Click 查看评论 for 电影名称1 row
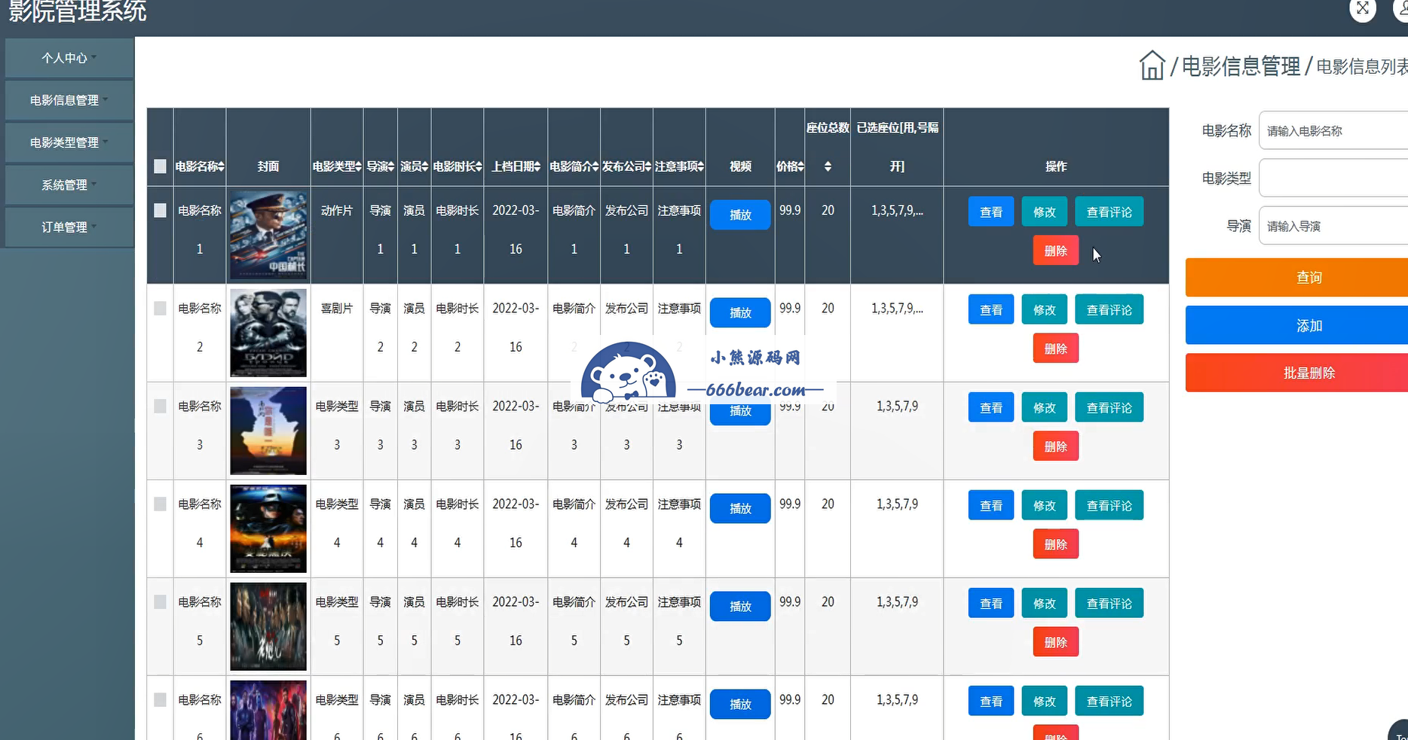Screen dimensions: 1408x740 (x=1109, y=212)
